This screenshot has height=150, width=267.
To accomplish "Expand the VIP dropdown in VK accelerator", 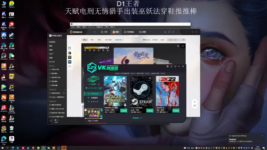I will click(99, 84).
